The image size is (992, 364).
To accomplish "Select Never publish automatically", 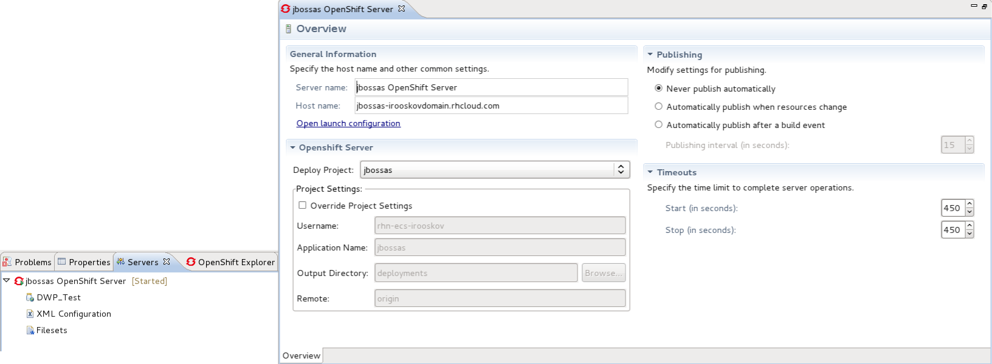I will click(x=658, y=88).
